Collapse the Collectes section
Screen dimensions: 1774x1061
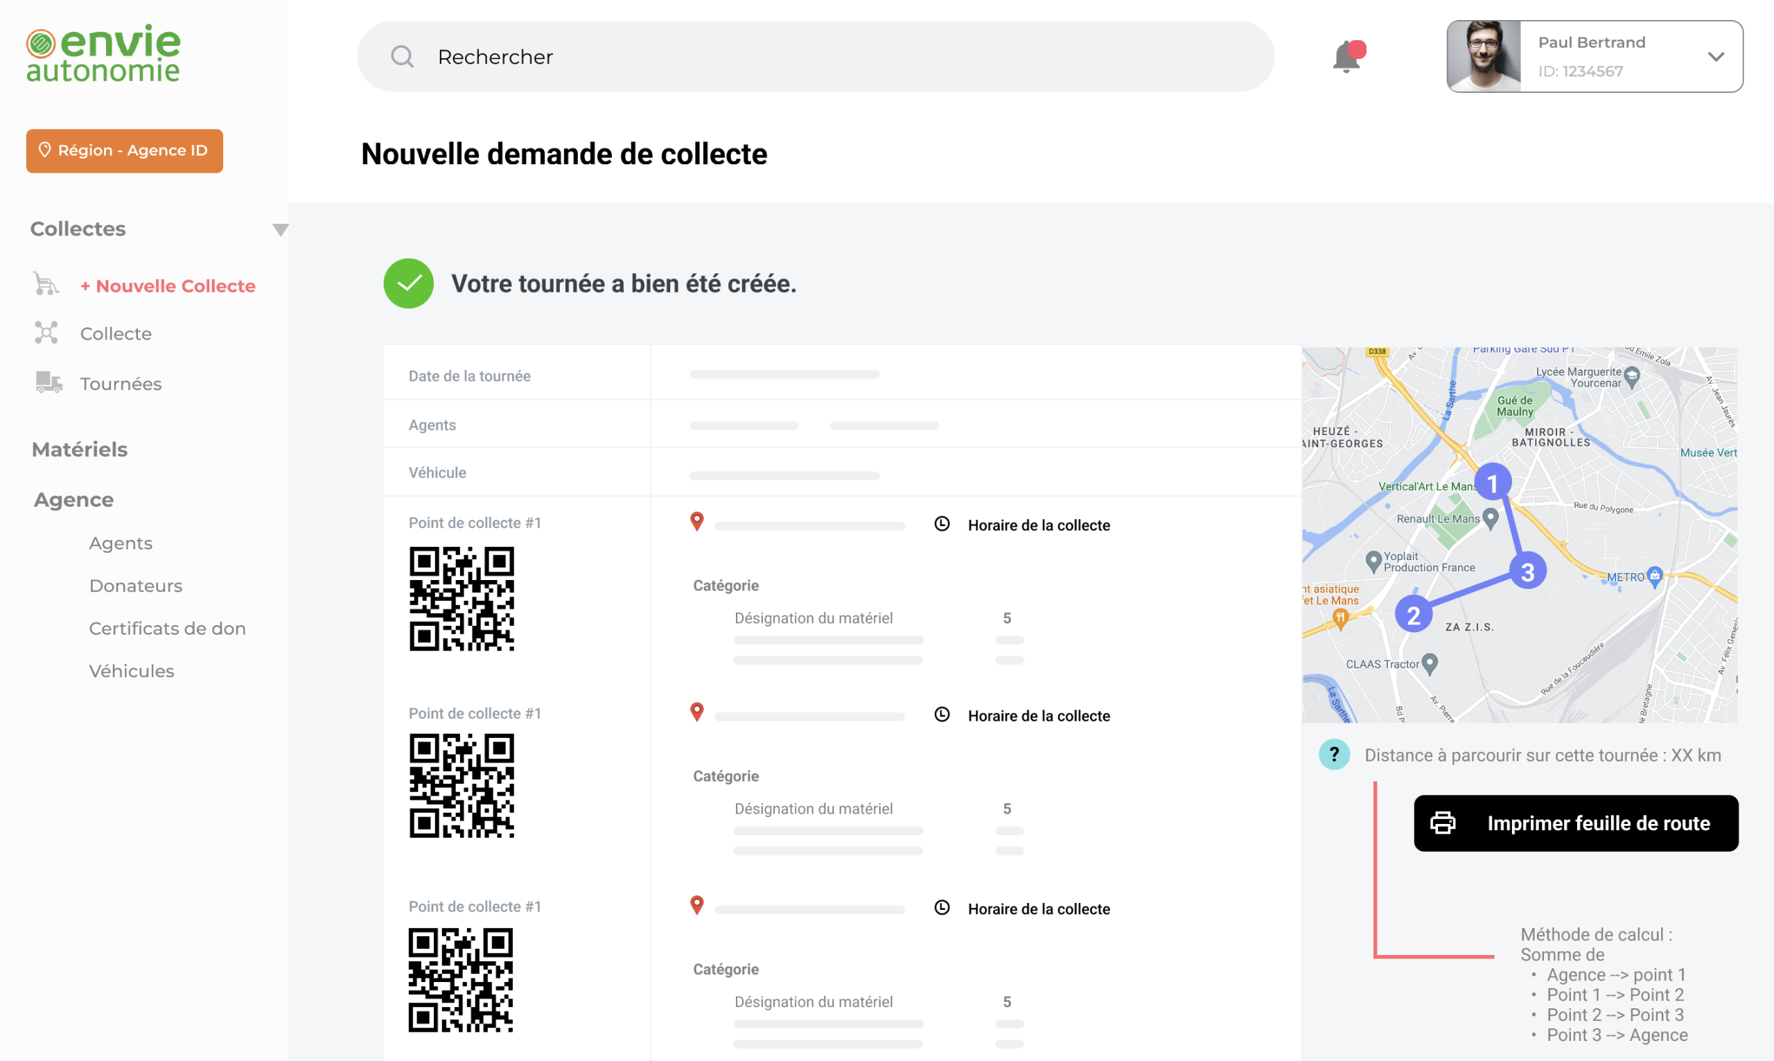280,229
